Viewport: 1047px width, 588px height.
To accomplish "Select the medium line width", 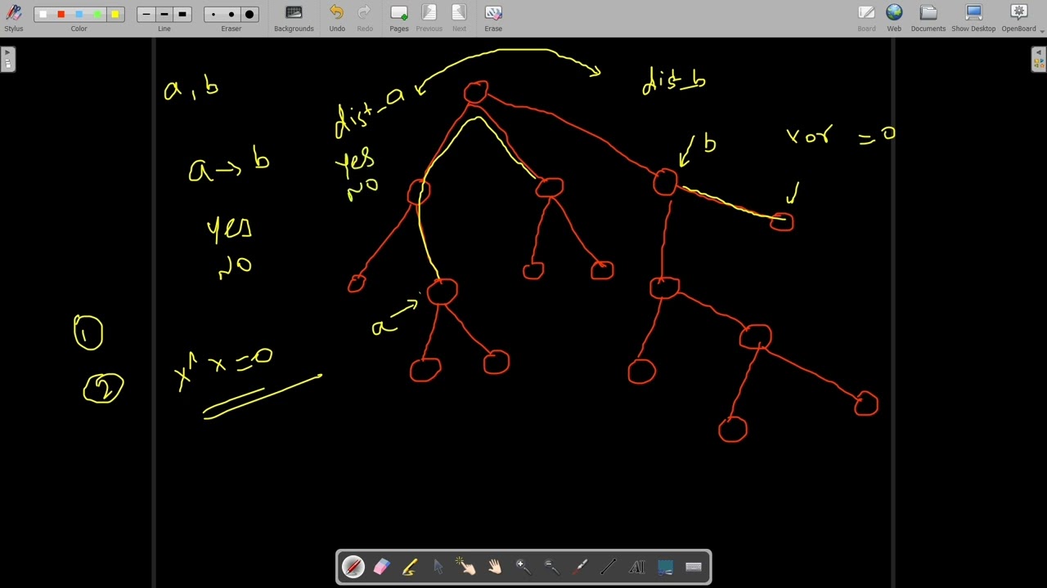I will tap(164, 14).
